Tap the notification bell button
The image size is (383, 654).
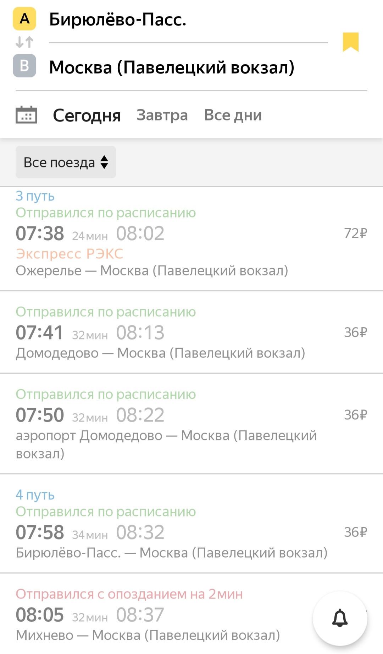click(340, 618)
